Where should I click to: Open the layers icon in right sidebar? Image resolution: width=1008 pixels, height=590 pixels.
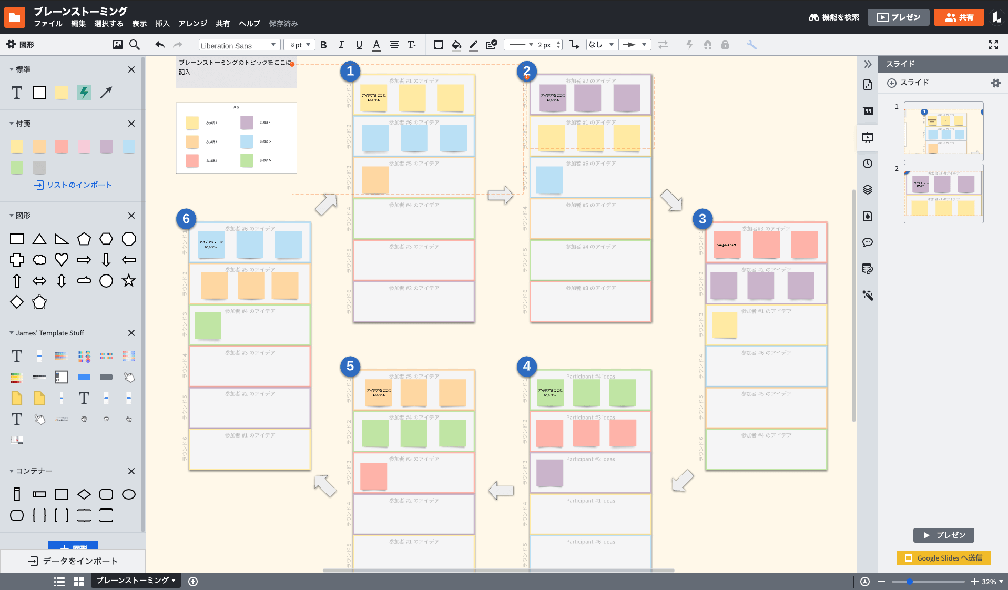868,190
